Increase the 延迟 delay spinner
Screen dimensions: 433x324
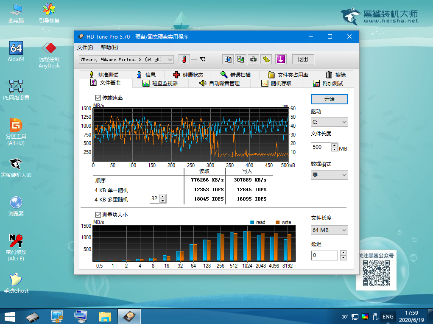(343, 253)
